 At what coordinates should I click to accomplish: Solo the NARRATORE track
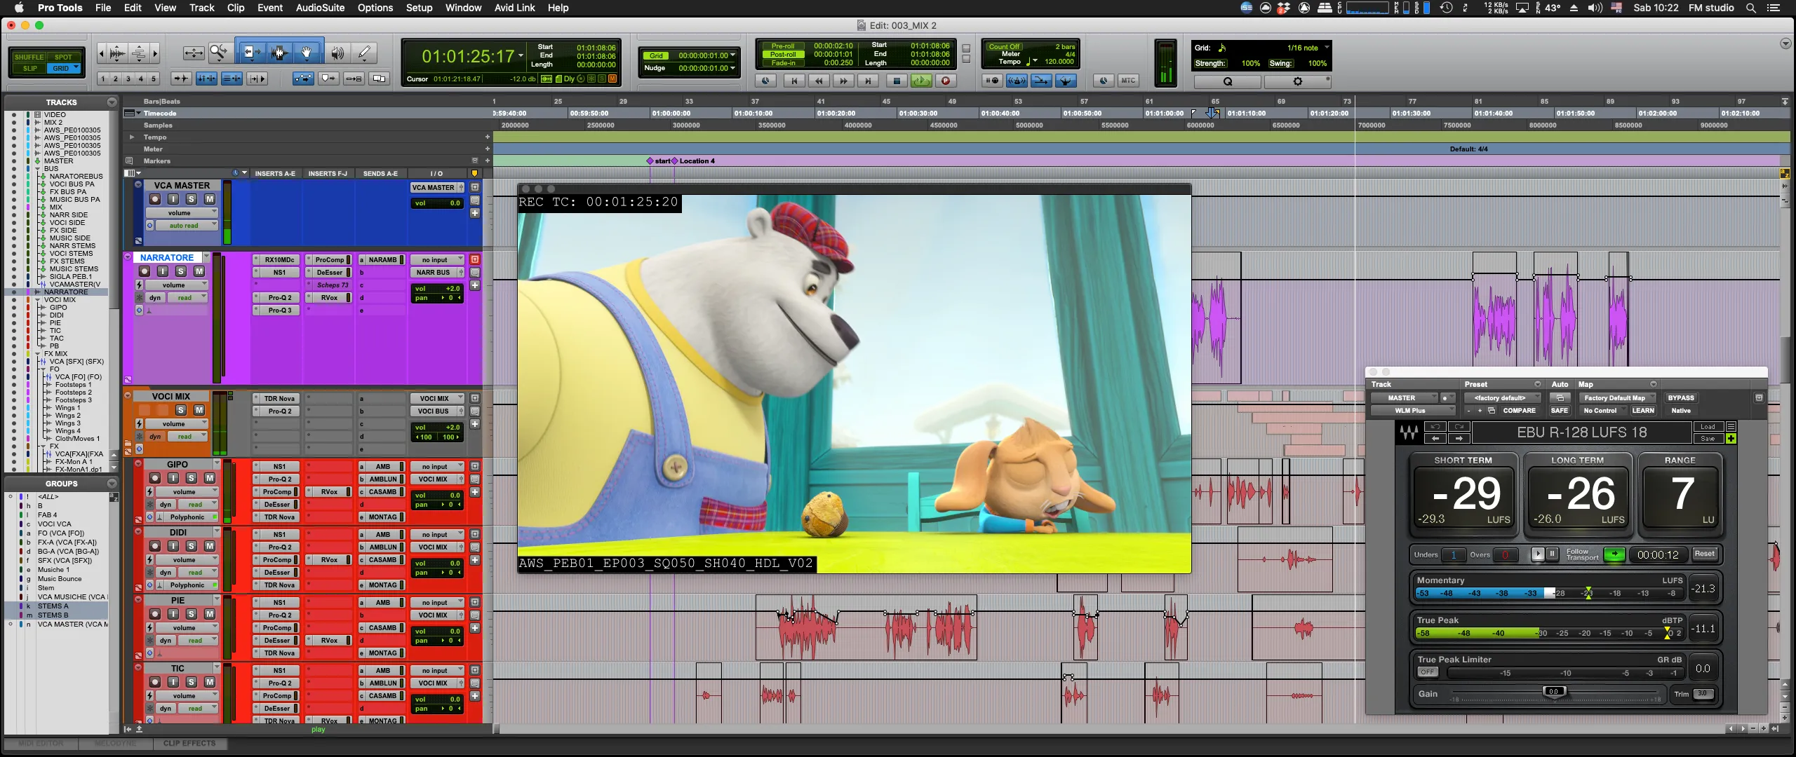click(180, 271)
